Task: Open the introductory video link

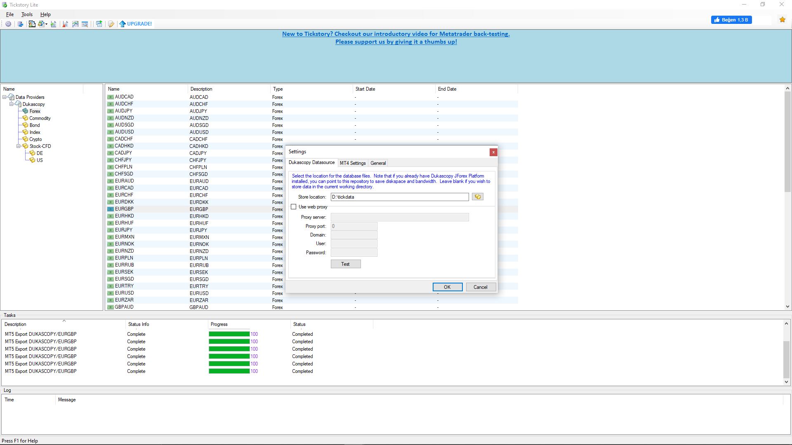Action: [396, 34]
